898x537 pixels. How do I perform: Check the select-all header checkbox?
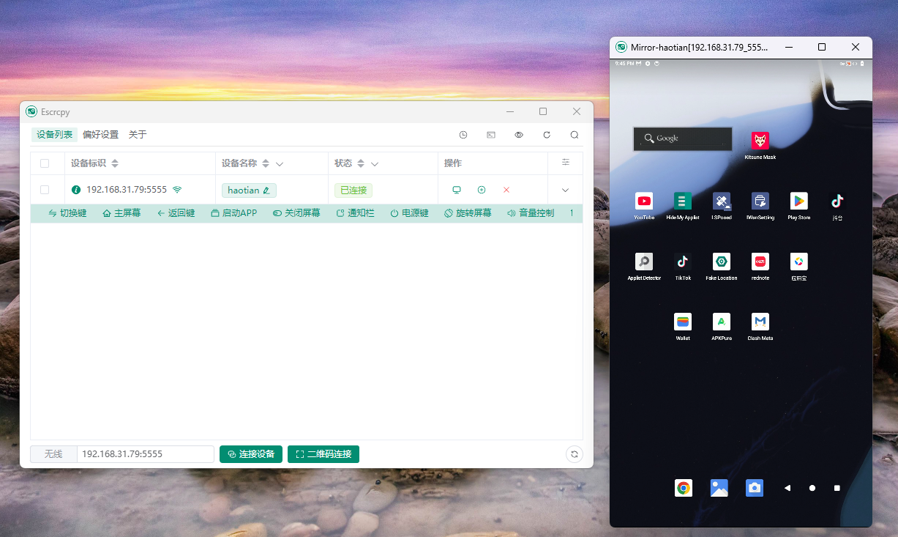[x=45, y=163]
